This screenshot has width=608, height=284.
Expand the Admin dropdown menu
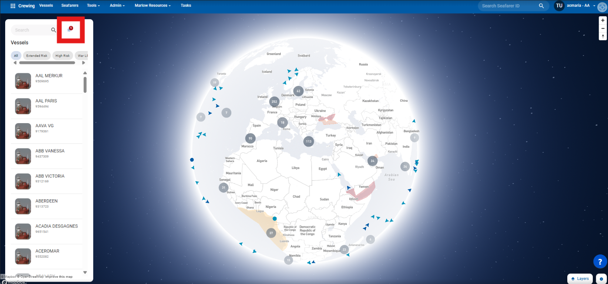117,6
